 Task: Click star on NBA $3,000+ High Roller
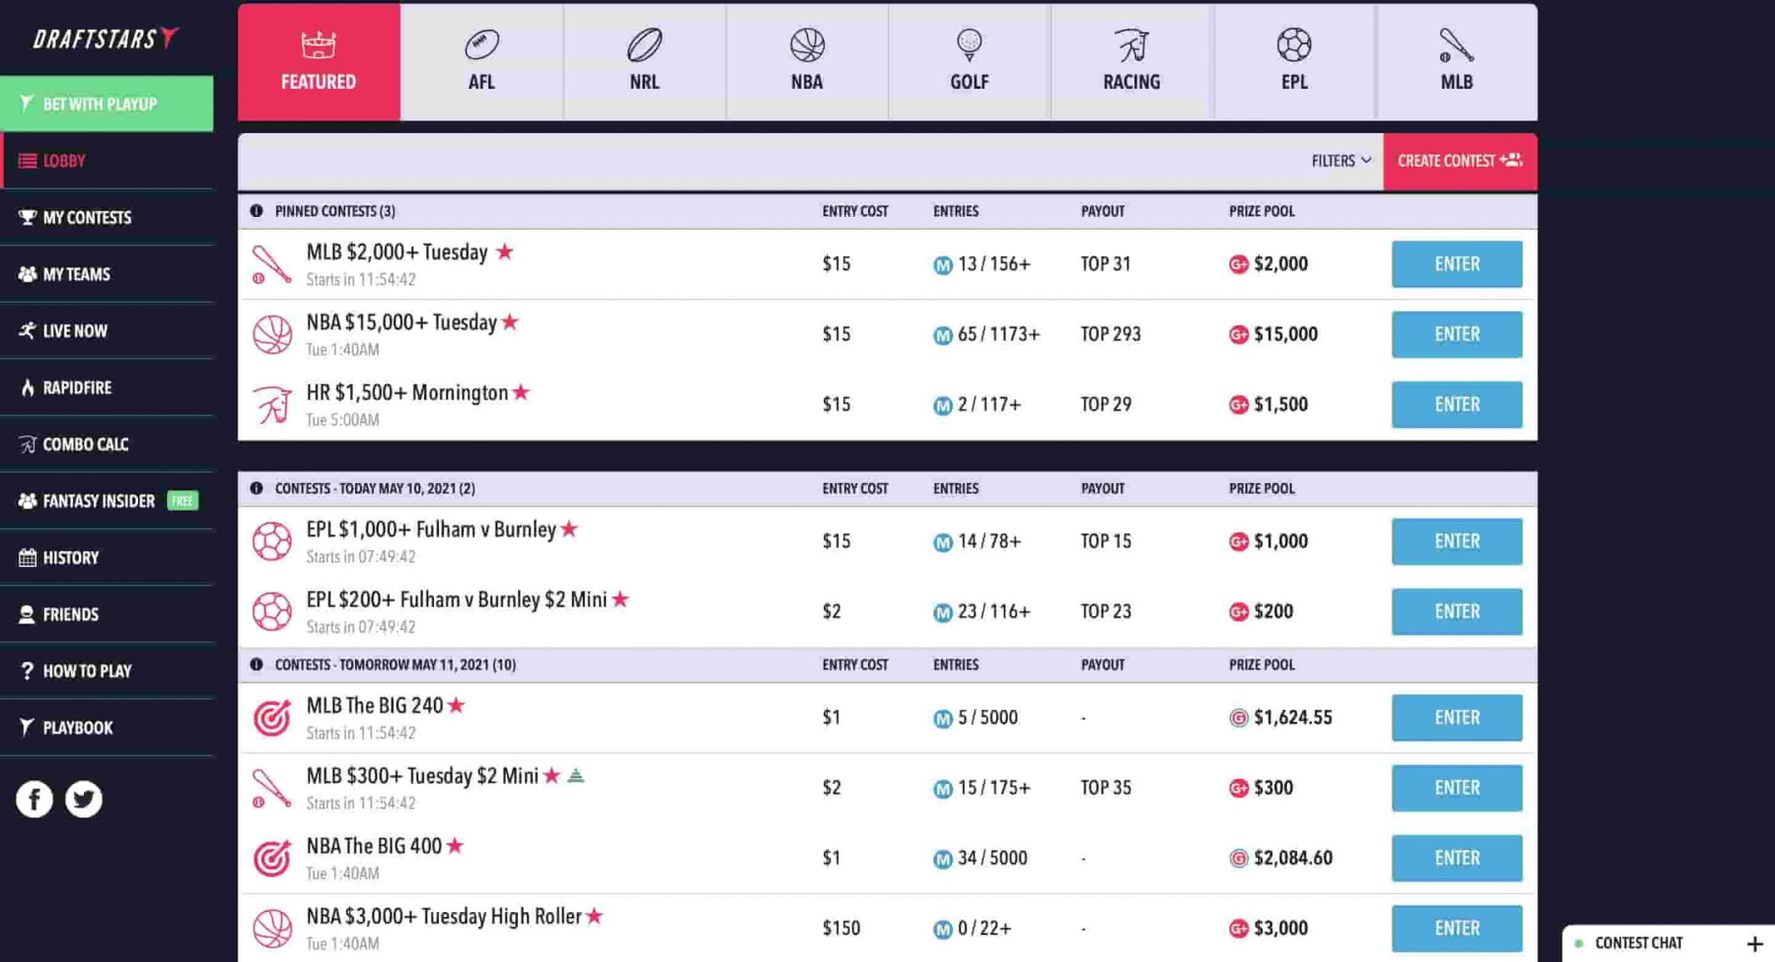594,916
